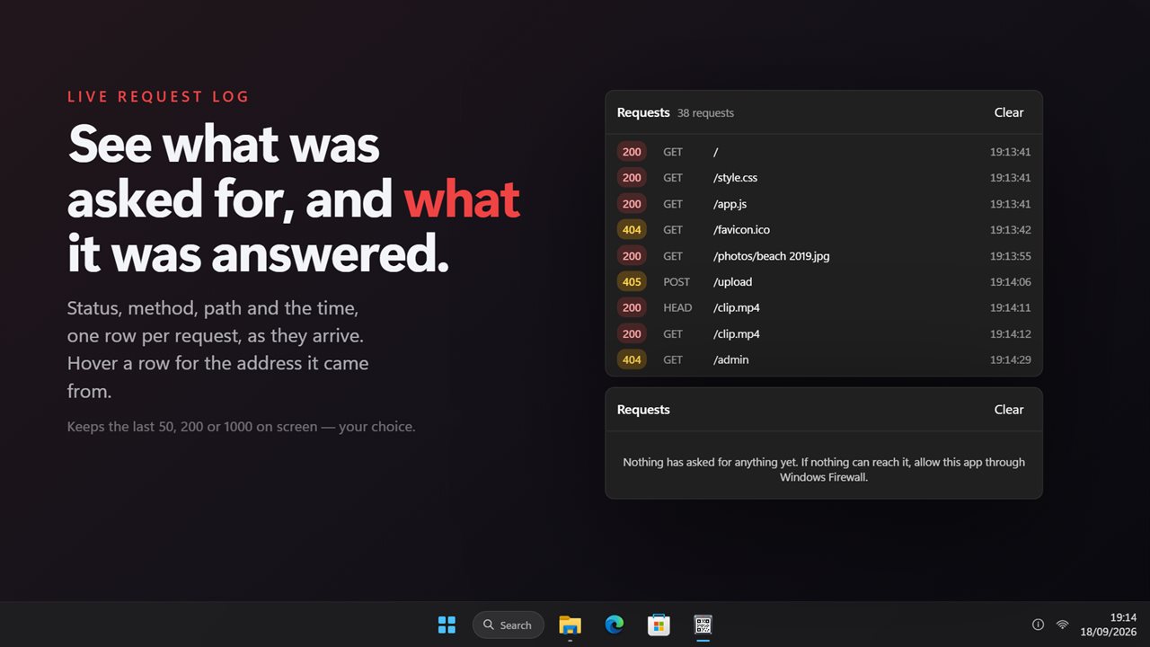1150x647 pixels.
Task: Open the taskbar clock showing 19:14
Action: [x=1109, y=625]
